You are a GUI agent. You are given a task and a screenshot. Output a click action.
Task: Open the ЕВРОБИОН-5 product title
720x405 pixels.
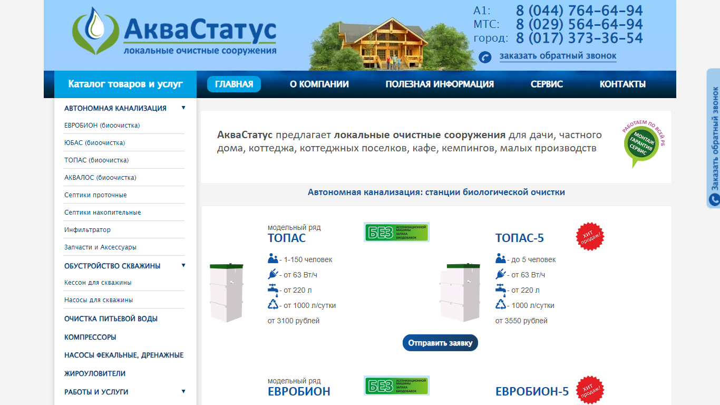532,391
